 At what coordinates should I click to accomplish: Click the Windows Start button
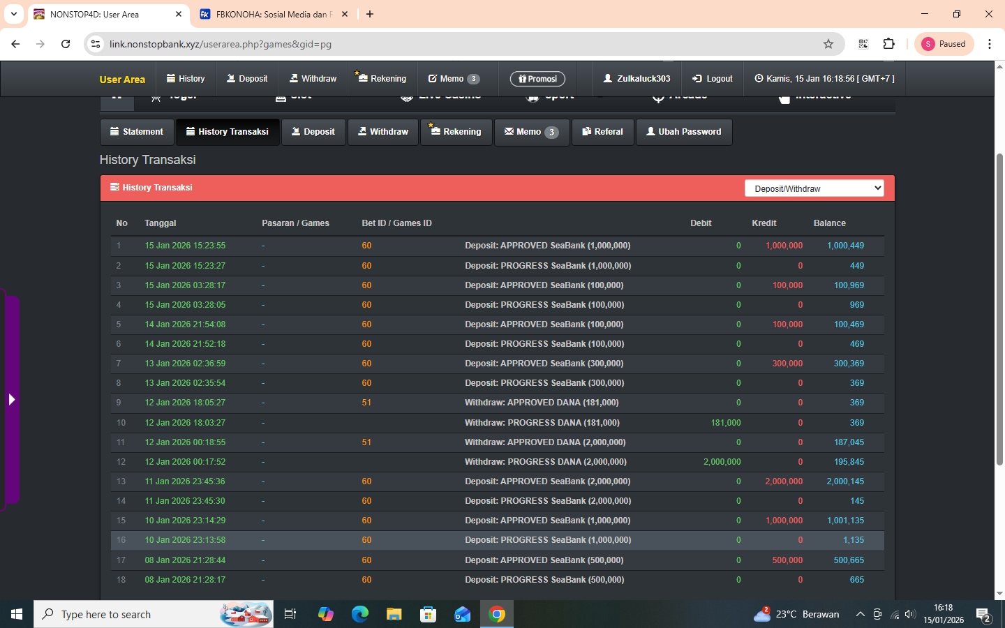coord(17,614)
